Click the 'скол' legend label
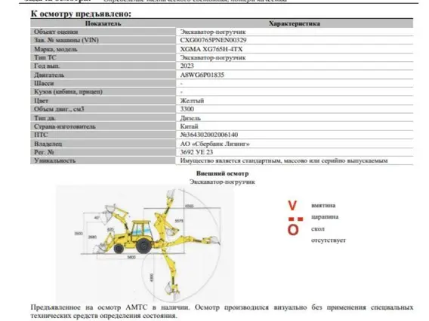Screen dimensions: 429x321 coord(318,229)
